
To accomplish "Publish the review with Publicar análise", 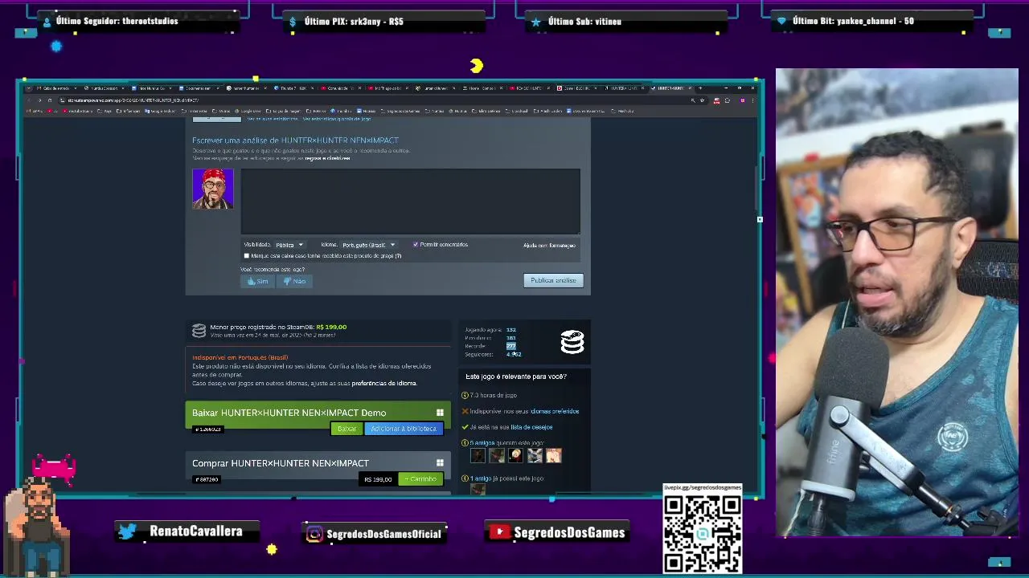I will pos(553,280).
